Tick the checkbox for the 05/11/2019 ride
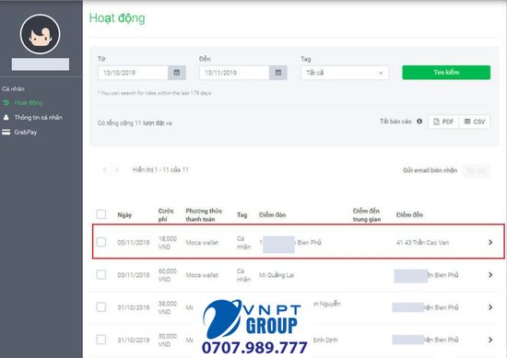The image size is (507, 358). pos(101,242)
